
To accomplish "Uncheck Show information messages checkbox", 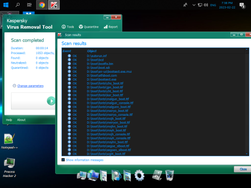I will coord(63,160).
